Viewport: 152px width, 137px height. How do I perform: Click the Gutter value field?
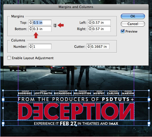tap(100, 47)
